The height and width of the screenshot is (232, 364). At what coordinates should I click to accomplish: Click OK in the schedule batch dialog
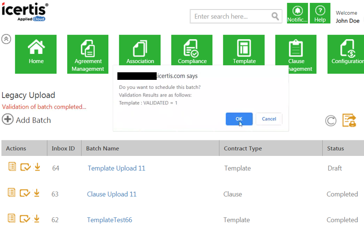point(239,119)
